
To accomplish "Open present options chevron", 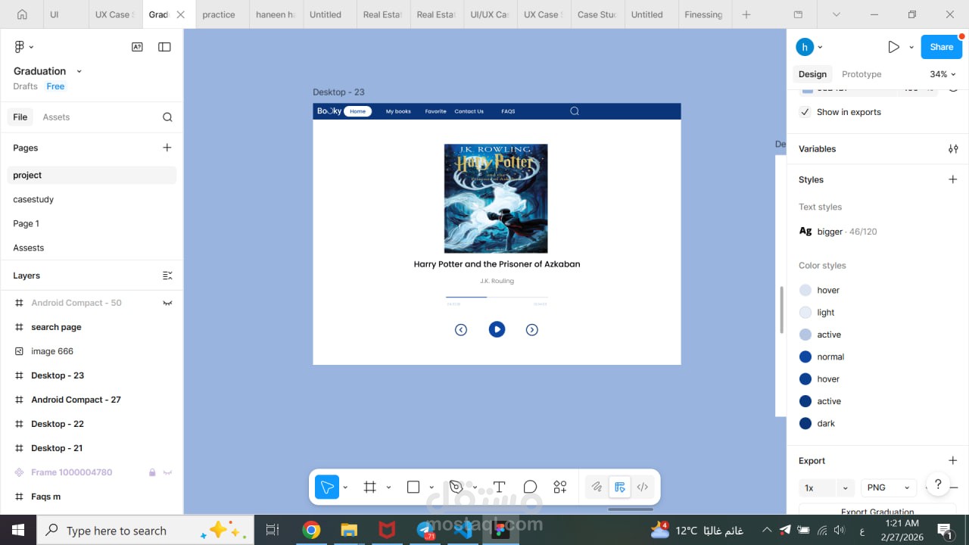I will [x=911, y=47].
